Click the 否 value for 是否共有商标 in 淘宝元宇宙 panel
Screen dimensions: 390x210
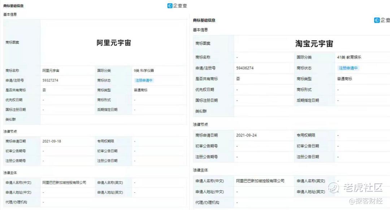coord(238,79)
